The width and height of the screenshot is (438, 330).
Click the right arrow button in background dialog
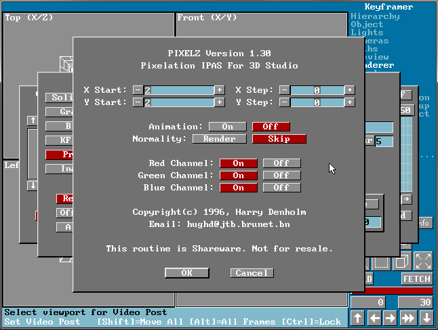406,199
